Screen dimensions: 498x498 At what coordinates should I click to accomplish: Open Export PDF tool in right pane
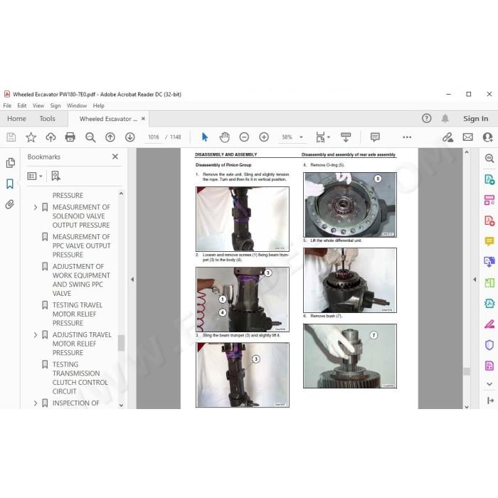pyautogui.click(x=489, y=179)
